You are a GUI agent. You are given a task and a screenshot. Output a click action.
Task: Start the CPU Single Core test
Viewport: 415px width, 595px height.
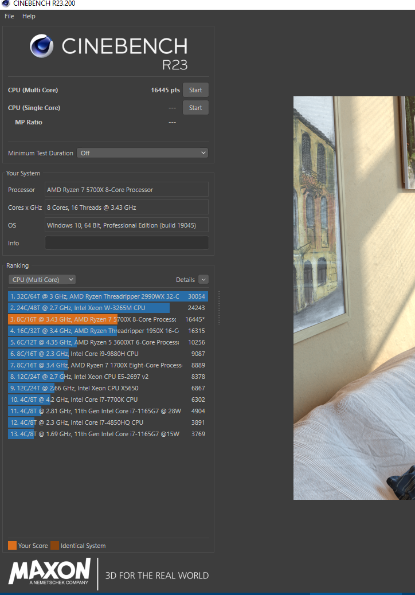[195, 108]
